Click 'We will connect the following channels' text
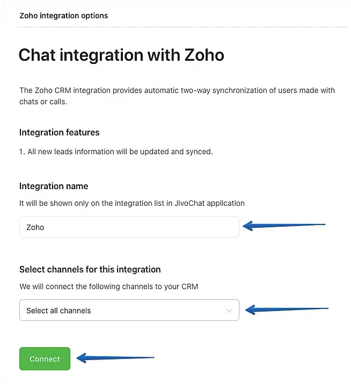 pyautogui.click(x=109, y=286)
